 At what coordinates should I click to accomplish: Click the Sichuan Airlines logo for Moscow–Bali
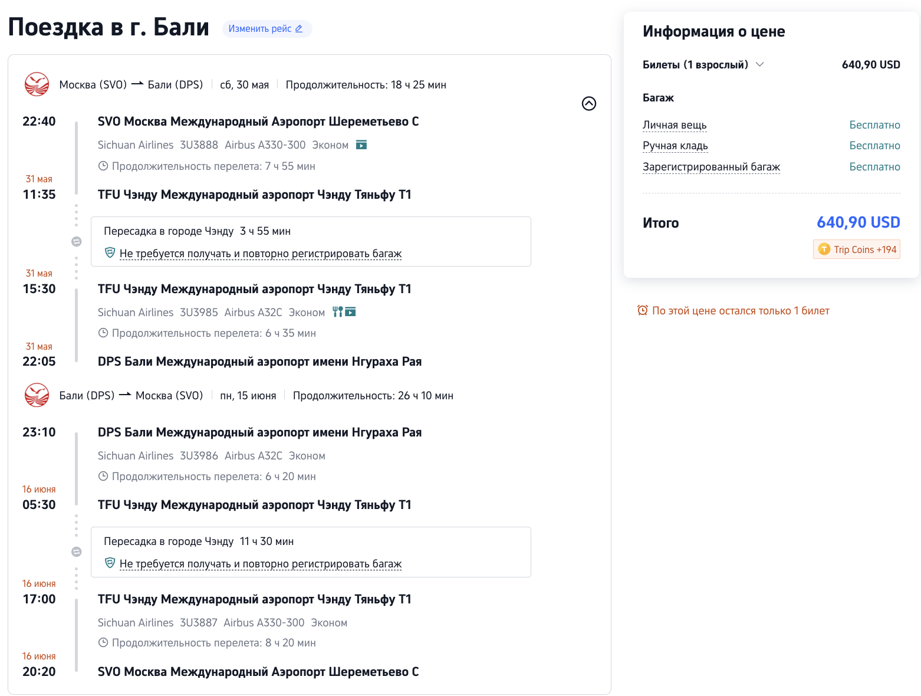pyautogui.click(x=37, y=84)
